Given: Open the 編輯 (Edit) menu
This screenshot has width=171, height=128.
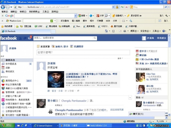Looking at the screenshot, I should click(x=14, y=12).
